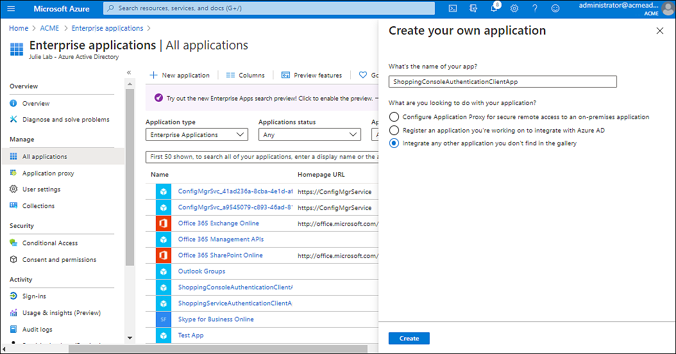Select Configure Application Proxy radio option

(x=394, y=117)
